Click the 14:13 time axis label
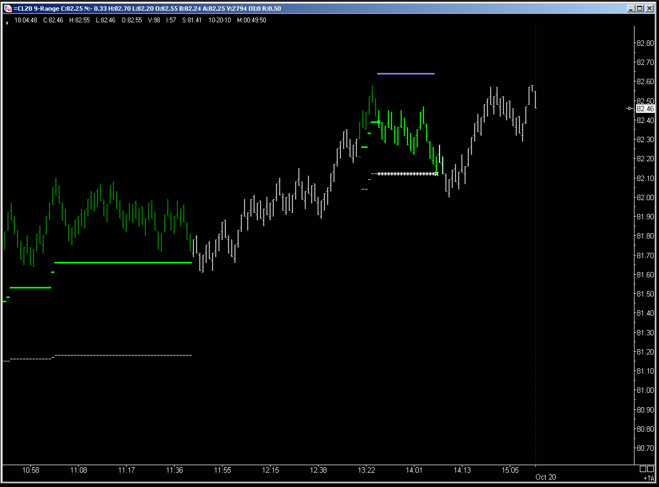 462,471
